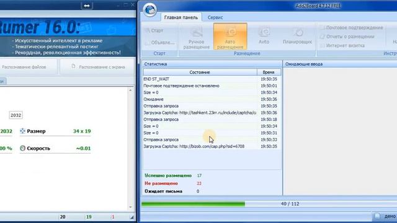Select the highlighted Авто размещение icon

(x=230, y=37)
